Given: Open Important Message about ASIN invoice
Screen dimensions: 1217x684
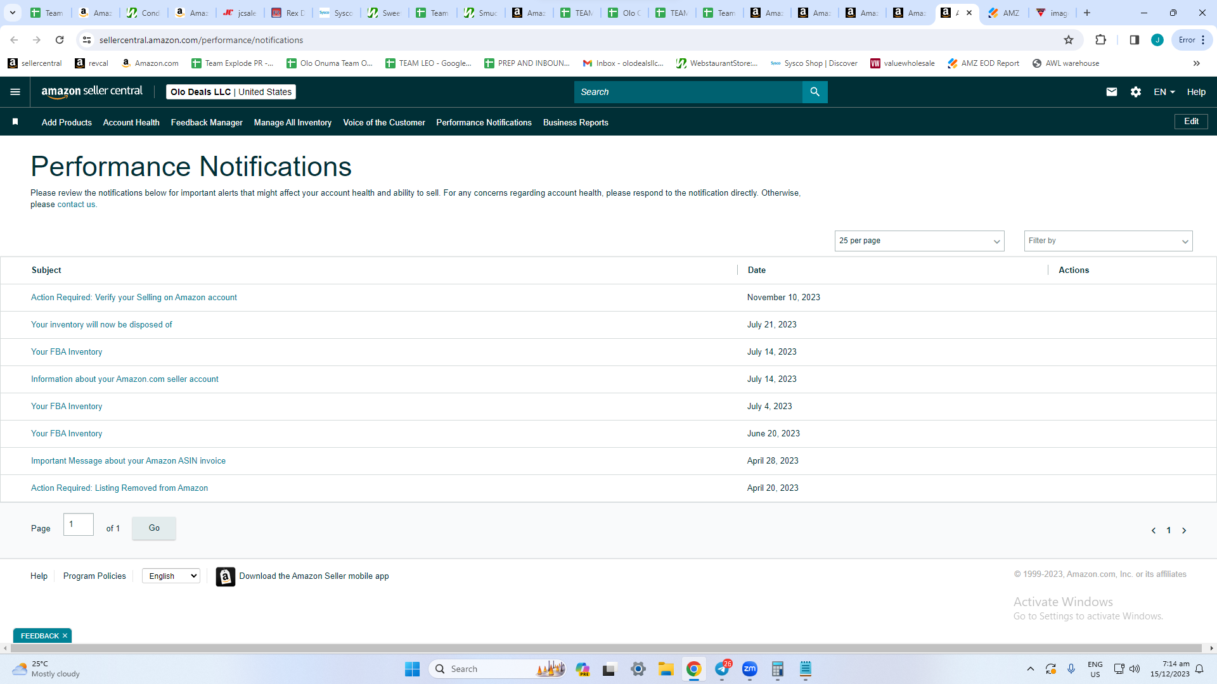Looking at the screenshot, I should click(x=128, y=461).
